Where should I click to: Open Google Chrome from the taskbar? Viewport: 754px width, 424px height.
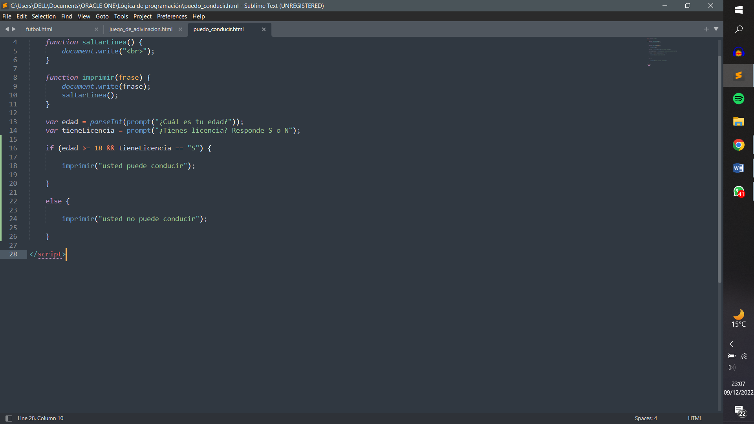click(x=738, y=145)
